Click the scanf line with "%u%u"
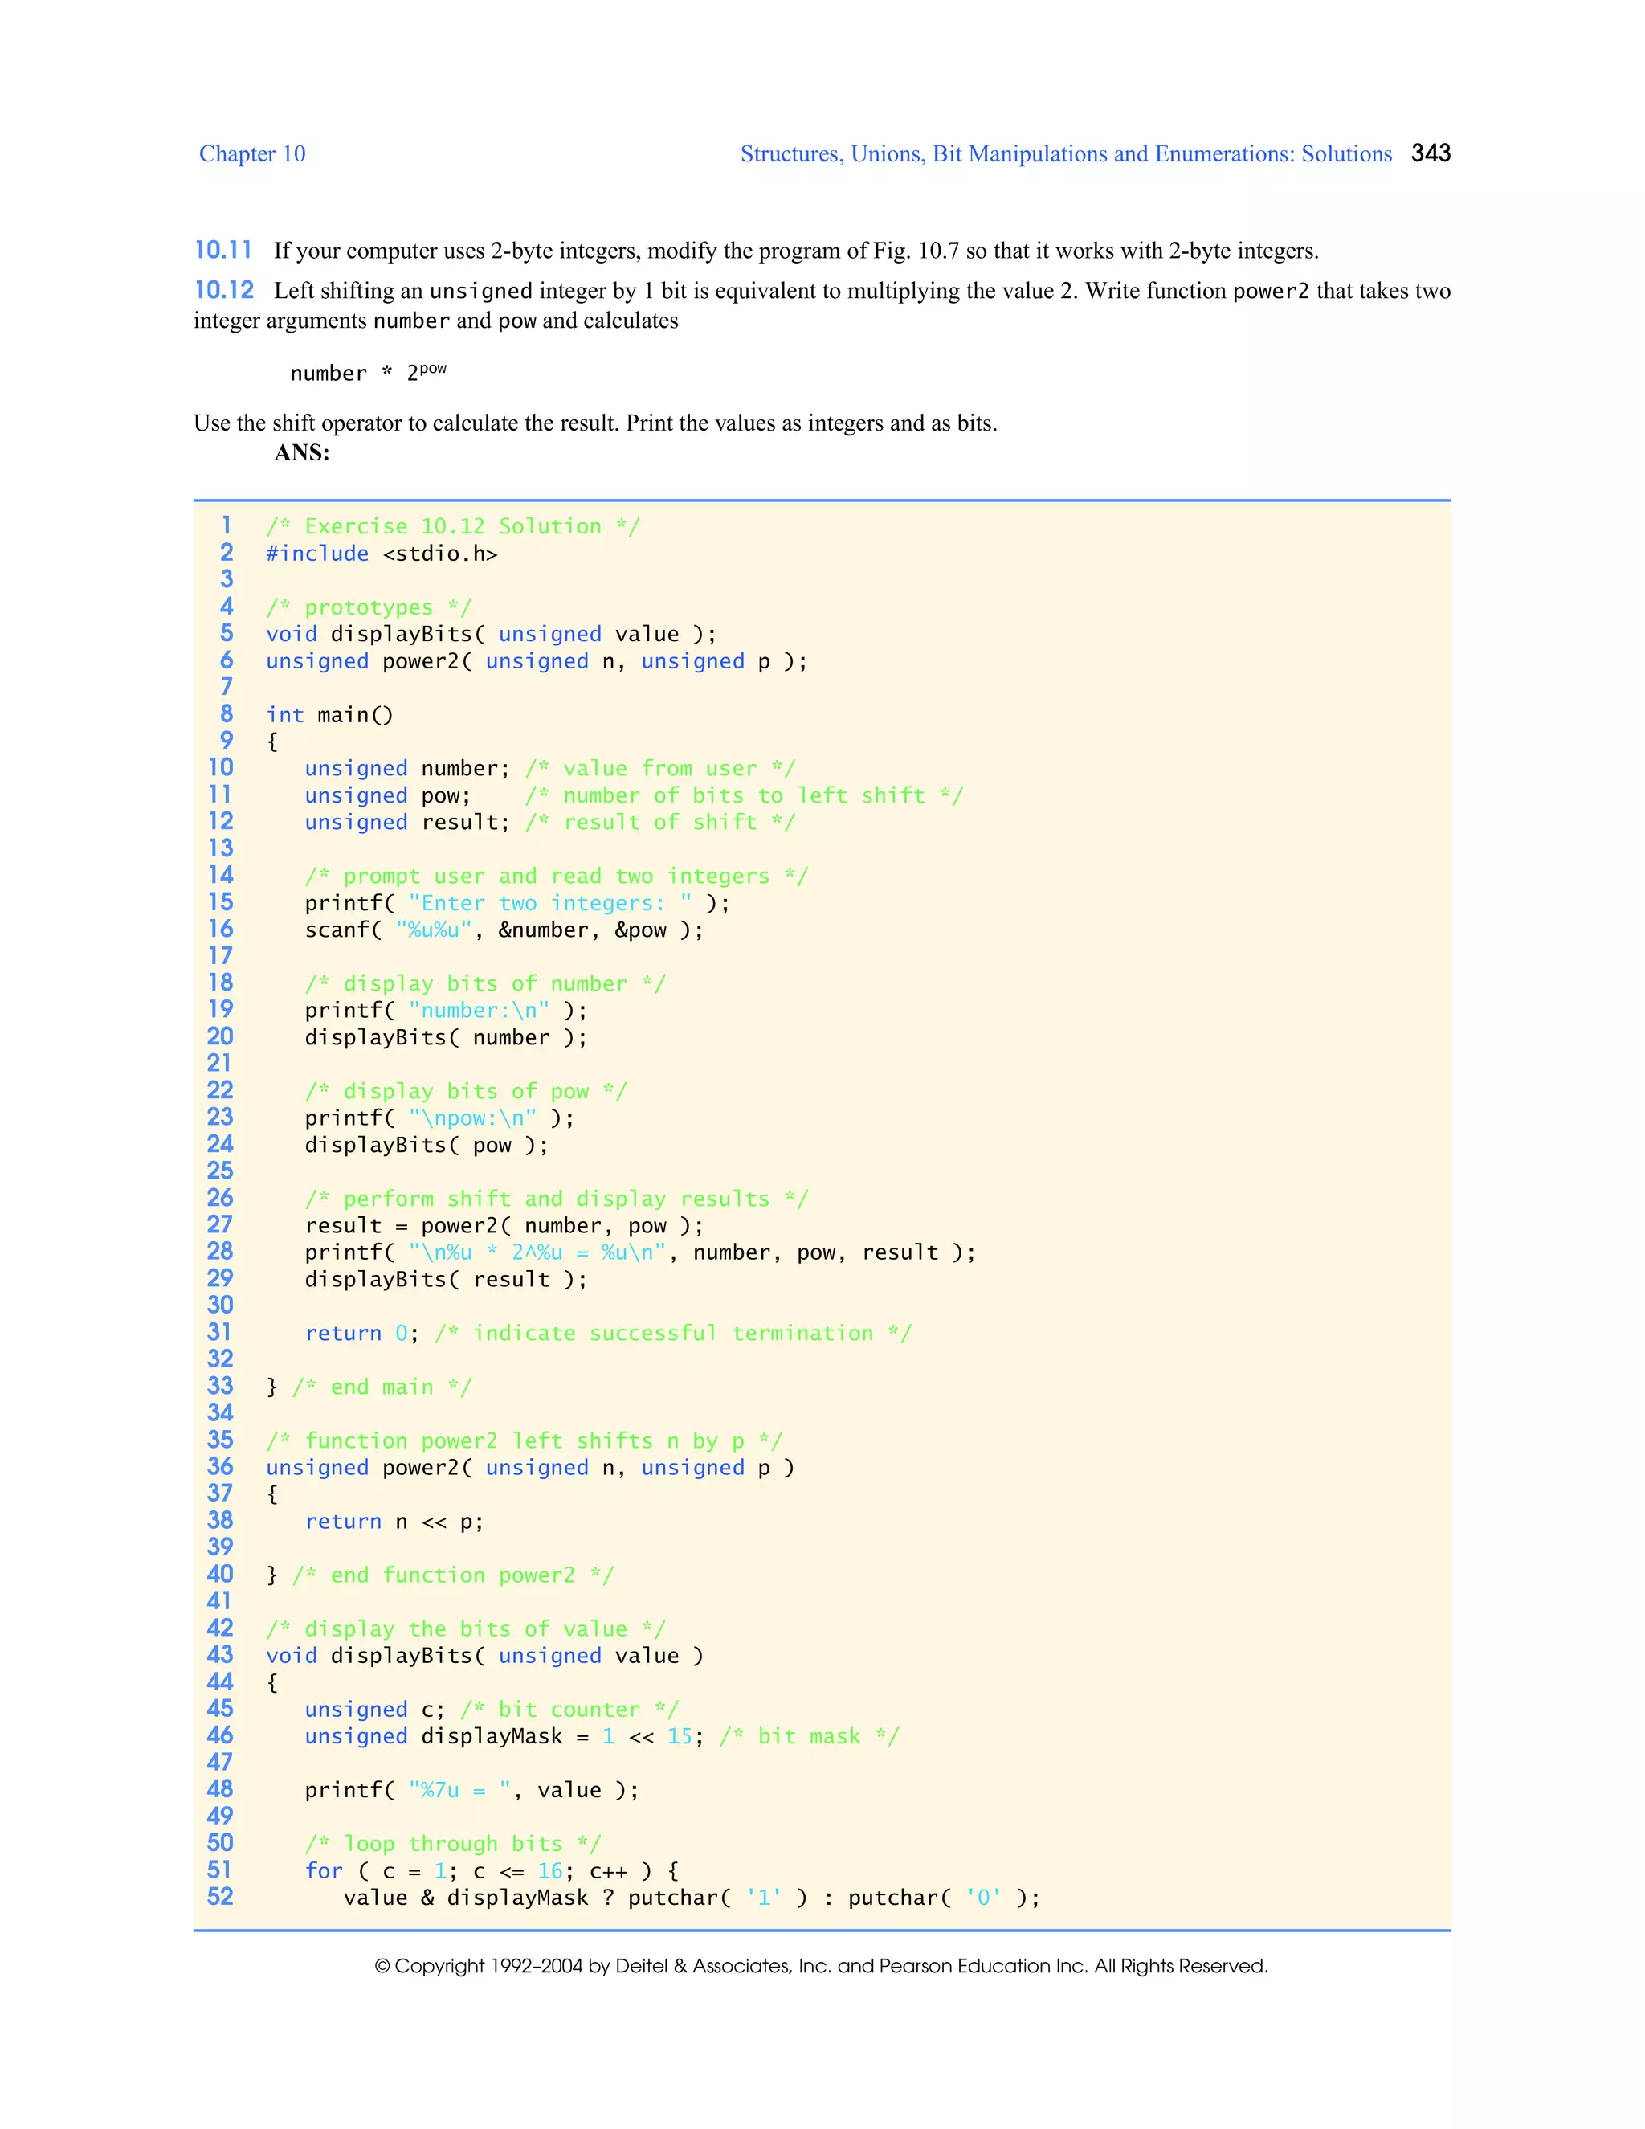Screen dimensions: 1645x2129 point(504,930)
